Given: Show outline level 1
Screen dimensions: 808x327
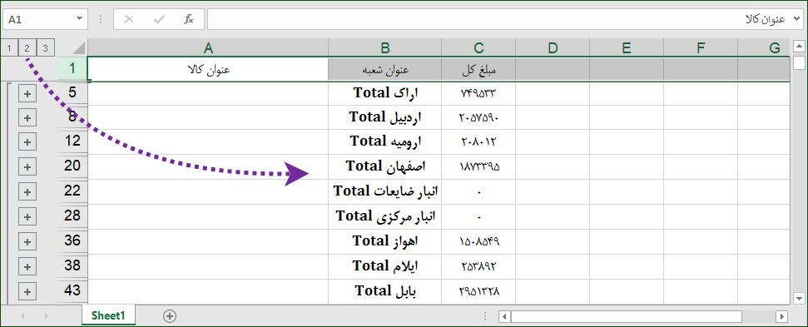Looking at the screenshot, I should pyautogui.click(x=9, y=48).
